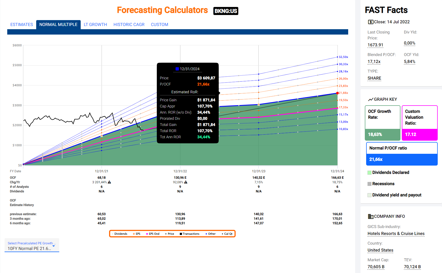Click warning triangle next to 92,08%

pos(186,182)
